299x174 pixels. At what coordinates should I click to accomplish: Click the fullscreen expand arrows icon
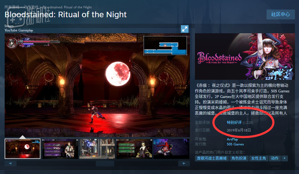coord(185,29)
